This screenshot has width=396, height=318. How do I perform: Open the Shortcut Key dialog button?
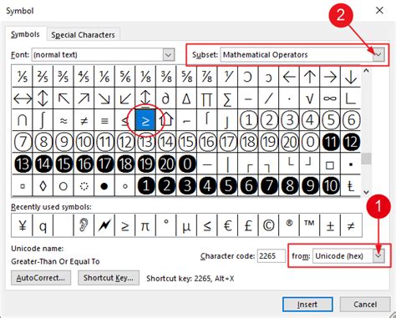click(109, 278)
